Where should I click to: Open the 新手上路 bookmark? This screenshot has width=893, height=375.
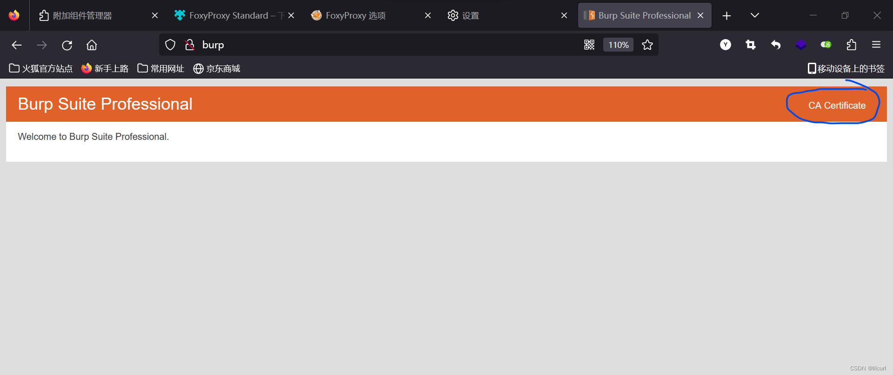(105, 68)
